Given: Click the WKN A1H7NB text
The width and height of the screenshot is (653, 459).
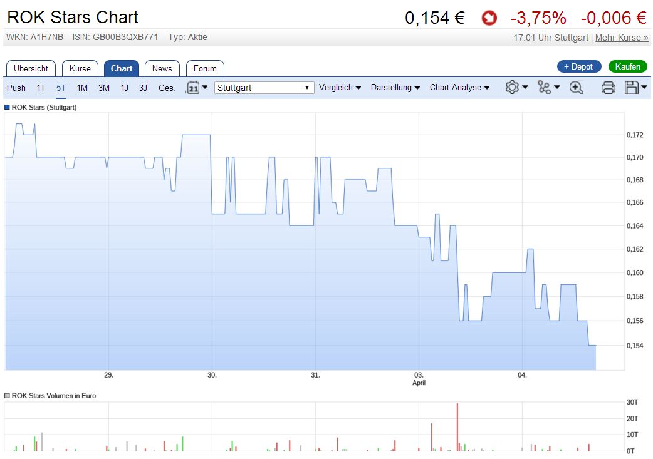Looking at the screenshot, I should tap(34, 37).
